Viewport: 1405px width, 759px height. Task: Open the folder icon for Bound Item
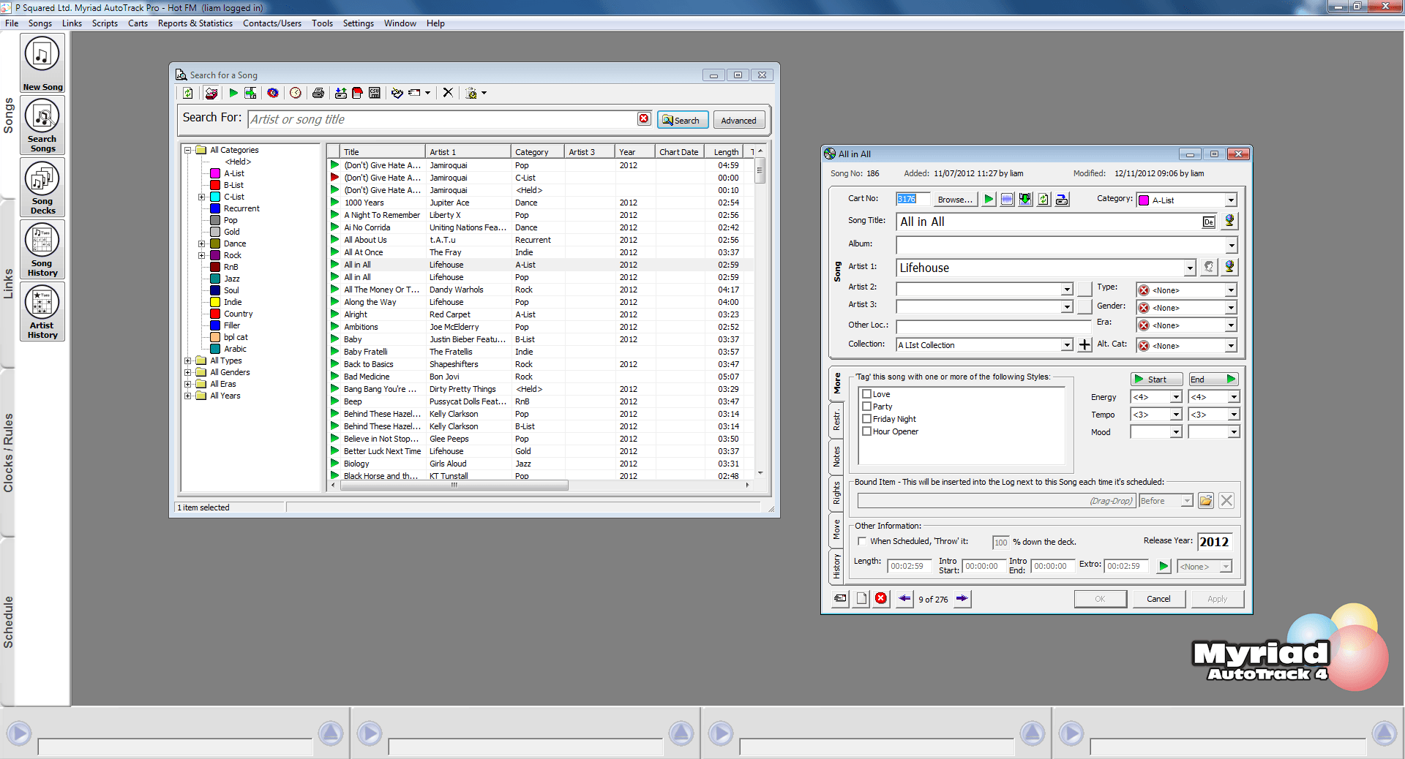(x=1206, y=500)
